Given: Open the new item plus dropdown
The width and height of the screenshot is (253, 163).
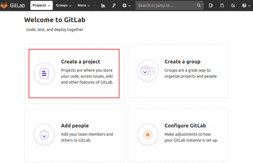Looking at the screenshot, I should pos(126,6).
